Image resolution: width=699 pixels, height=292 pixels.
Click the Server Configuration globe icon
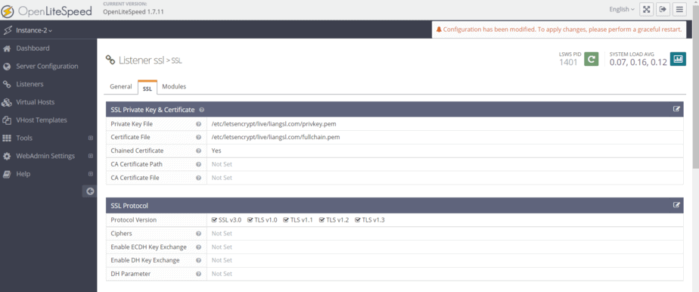coord(7,67)
